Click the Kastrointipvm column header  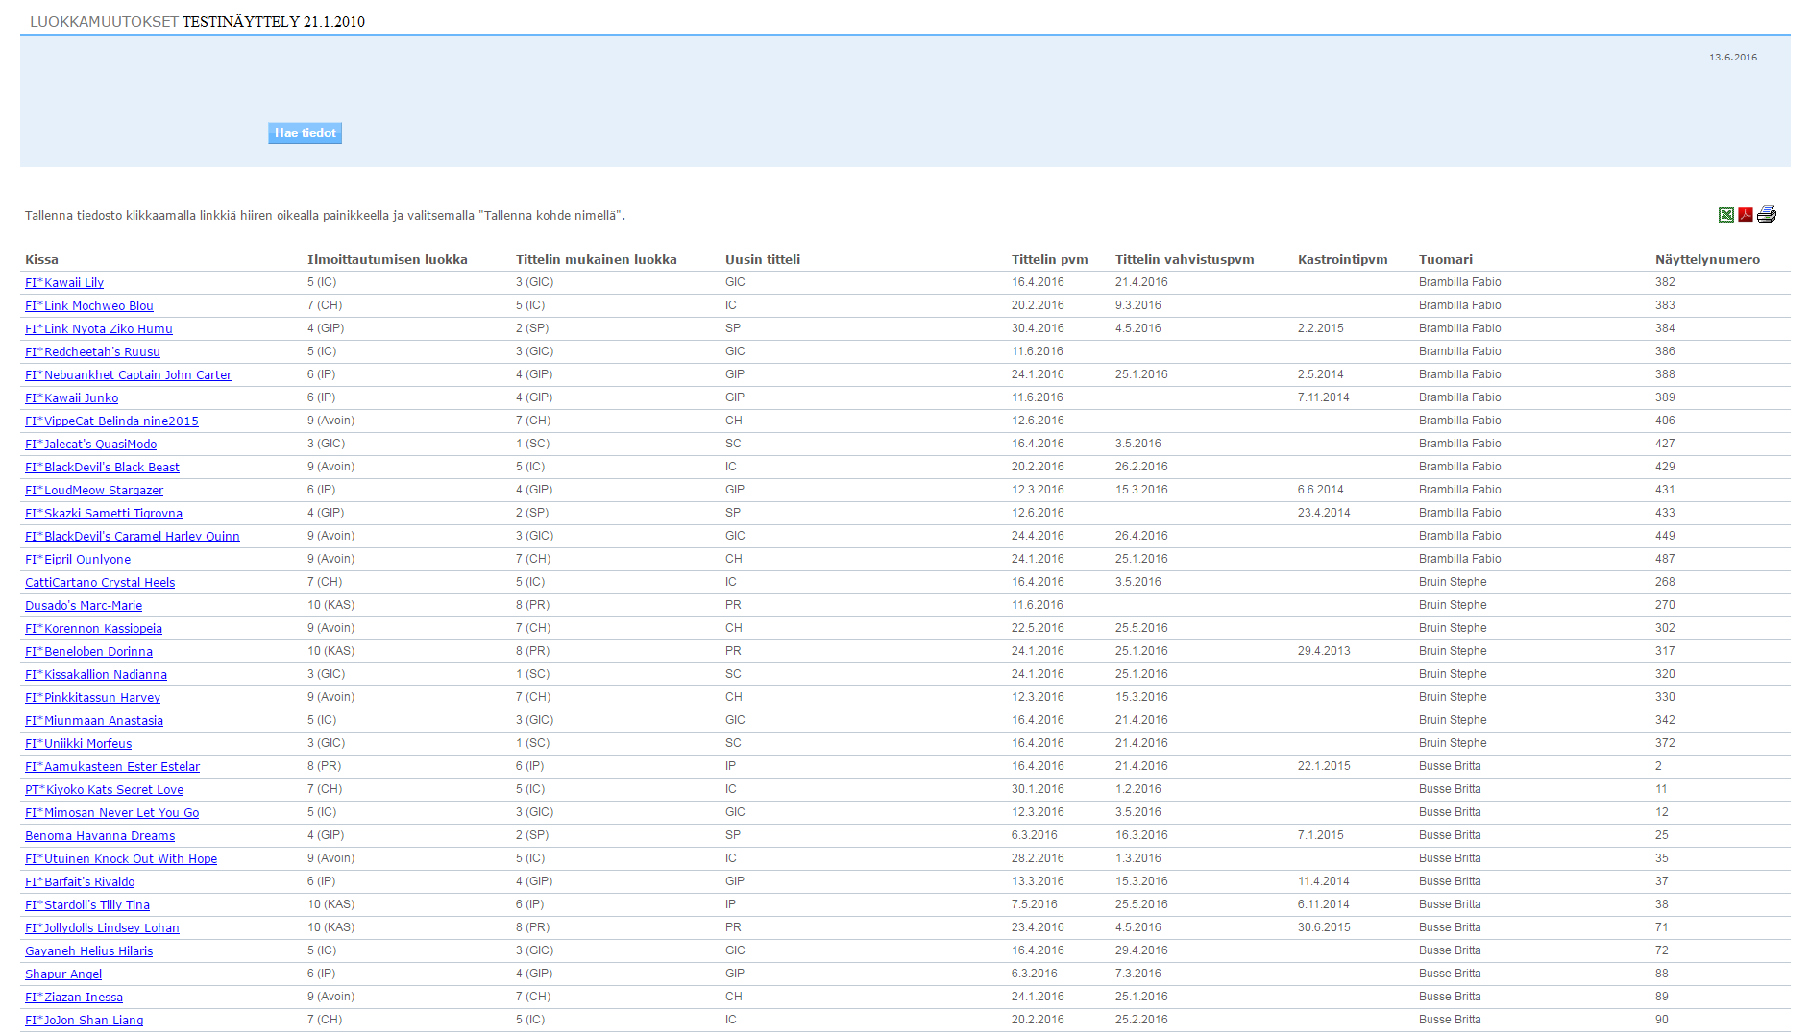pyautogui.click(x=1343, y=260)
